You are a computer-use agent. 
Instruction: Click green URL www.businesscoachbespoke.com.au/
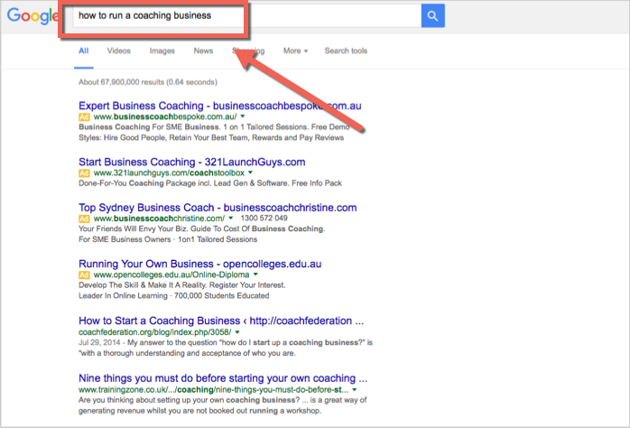tap(165, 116)
